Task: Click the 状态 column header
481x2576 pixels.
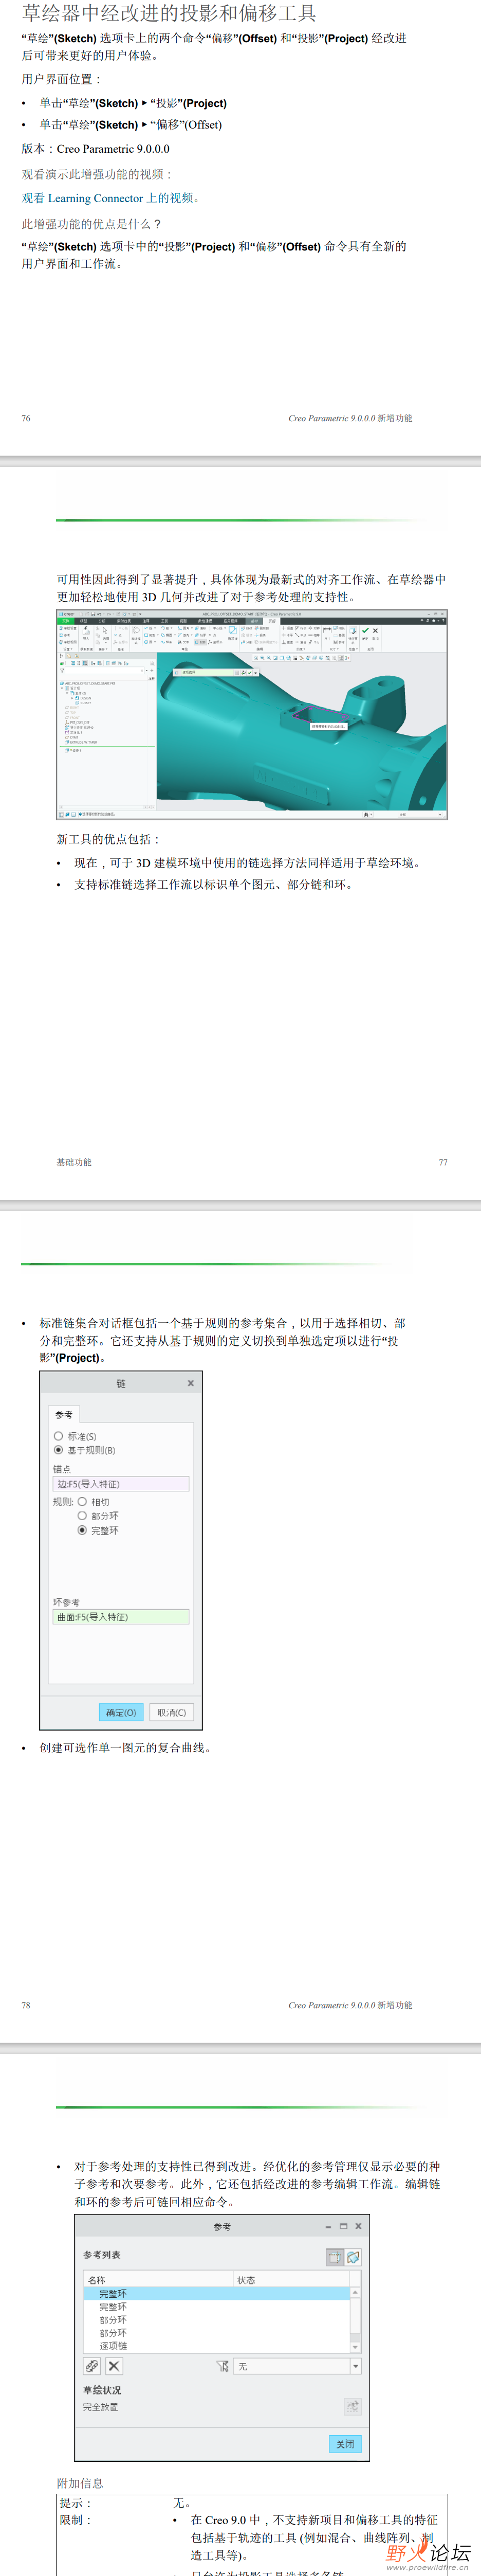Action: [291, 2280]
